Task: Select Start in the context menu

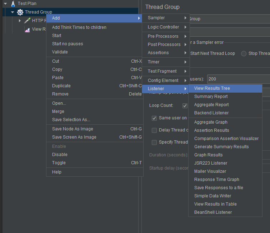Action: [94, 36]
